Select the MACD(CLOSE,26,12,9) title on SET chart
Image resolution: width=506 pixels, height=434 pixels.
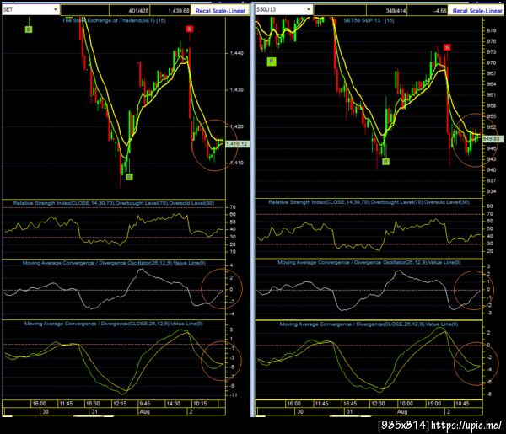114,324
